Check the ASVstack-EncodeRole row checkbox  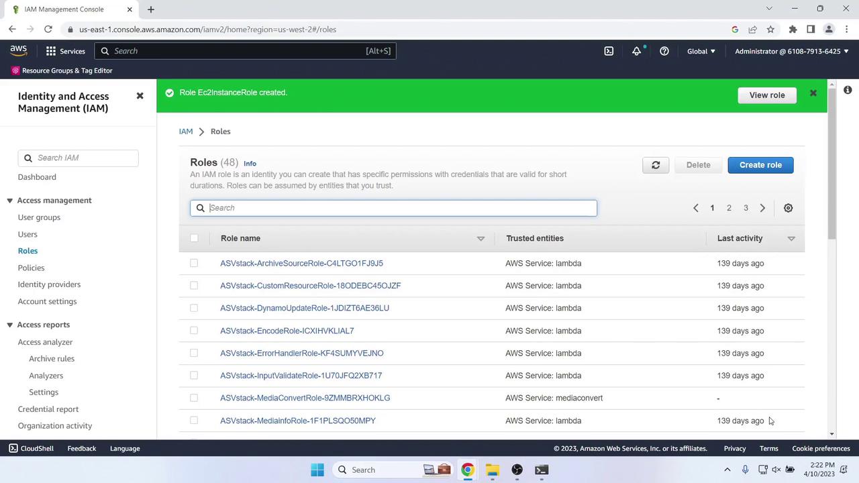194,331
